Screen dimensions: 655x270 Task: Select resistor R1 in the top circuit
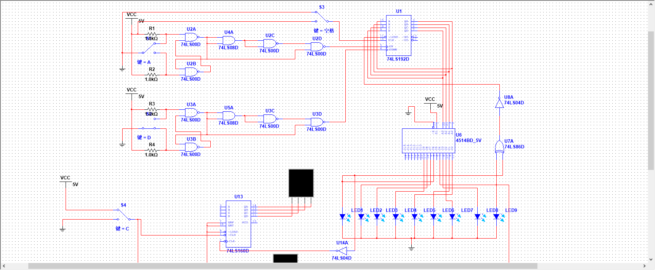tap(152, 34)
